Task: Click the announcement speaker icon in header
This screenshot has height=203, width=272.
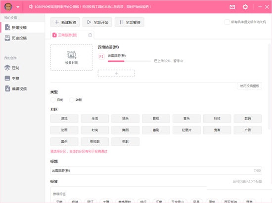Action: click(31, 7)
